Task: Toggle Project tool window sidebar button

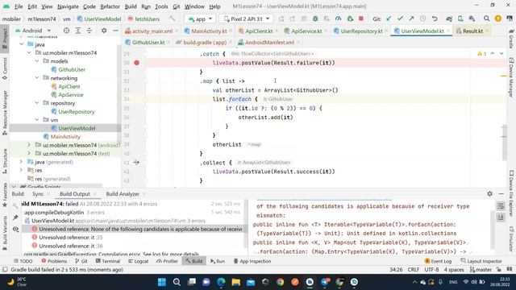Action: [x=5, y=39]
